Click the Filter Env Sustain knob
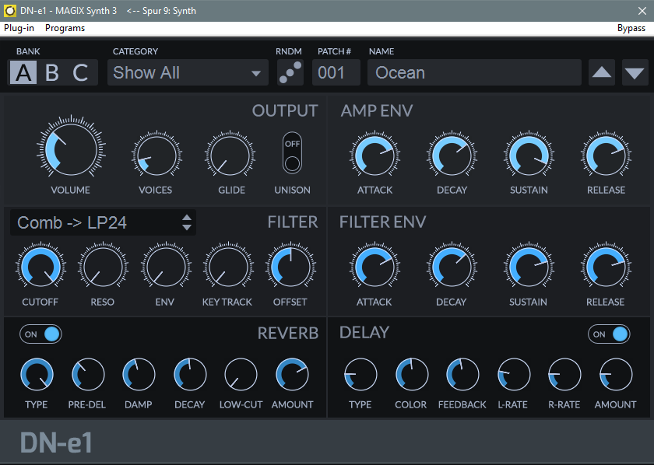The width and height of the screenshot is (654, 465). tap(529, 267)
